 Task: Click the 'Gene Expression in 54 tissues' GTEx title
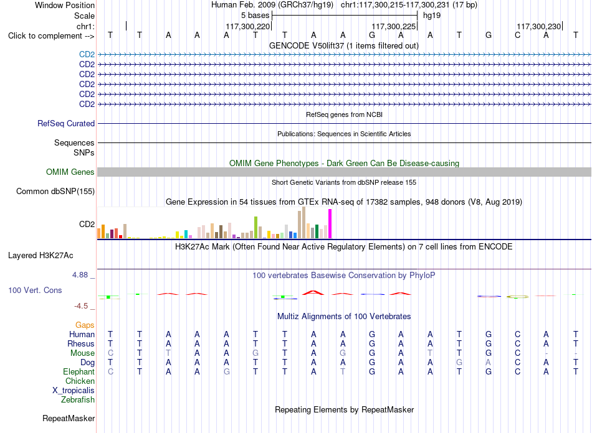pyautogui.click(x=344, y=202)
